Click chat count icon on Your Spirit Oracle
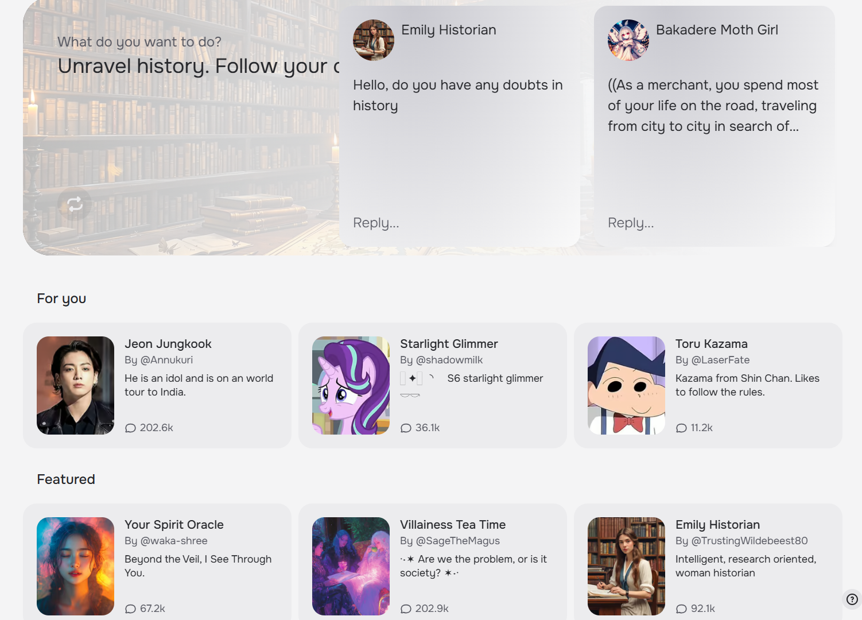This screenshot has width=862, height=620. [131, 609]
